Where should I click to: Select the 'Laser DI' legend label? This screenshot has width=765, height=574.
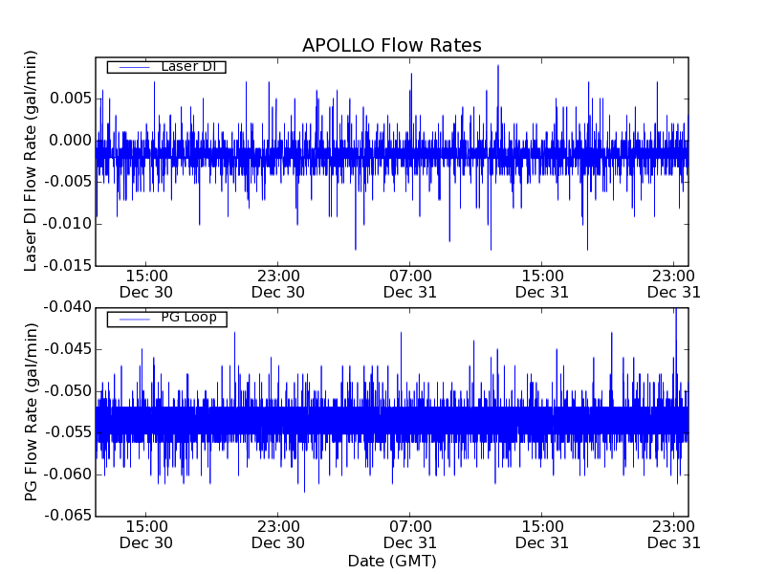pyautogui.click(x=188, y=66)
